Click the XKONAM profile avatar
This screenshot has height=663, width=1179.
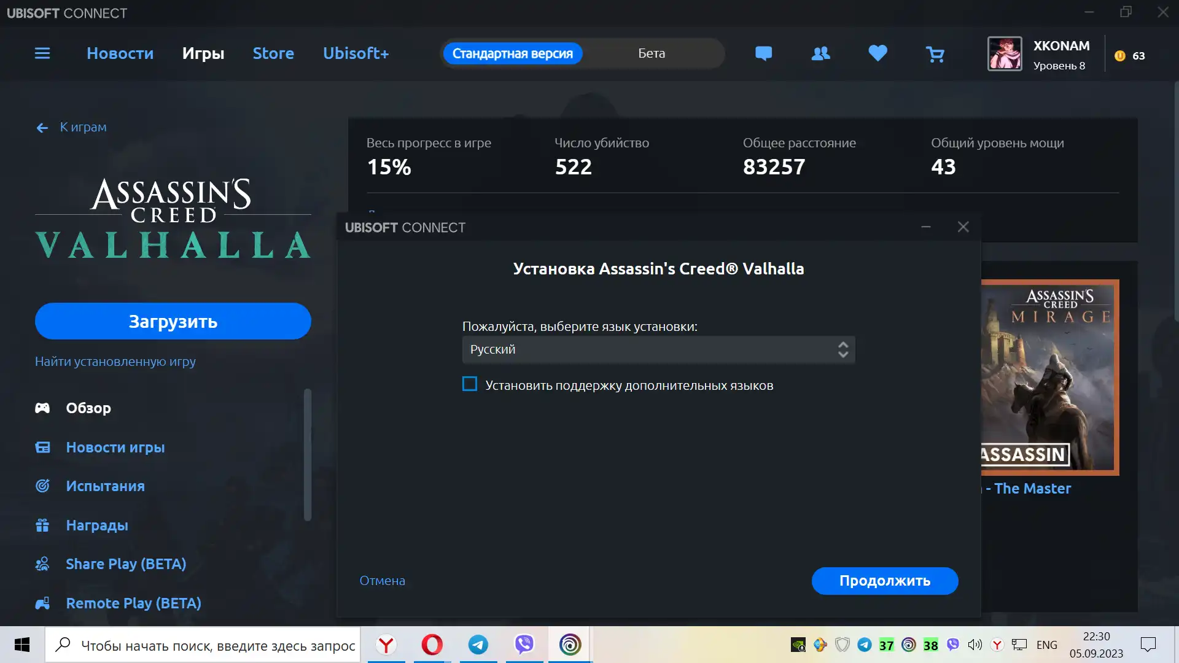[x=1005, y=54]
